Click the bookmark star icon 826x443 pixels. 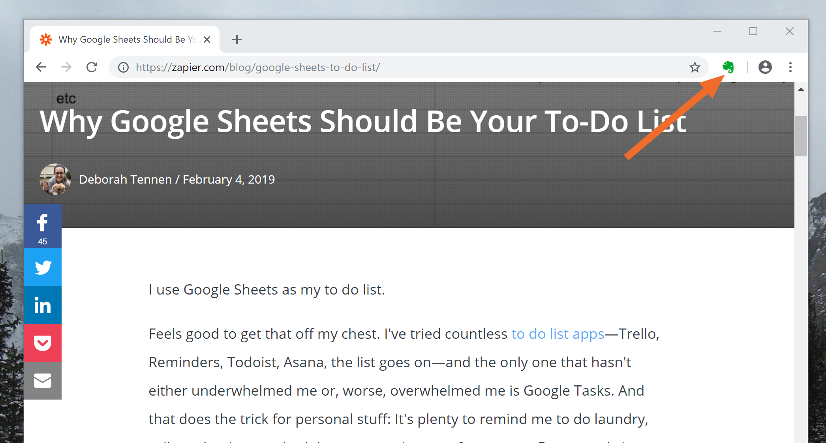[695, 67]
